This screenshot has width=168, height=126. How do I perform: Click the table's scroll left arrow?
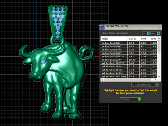coord(102,80)
